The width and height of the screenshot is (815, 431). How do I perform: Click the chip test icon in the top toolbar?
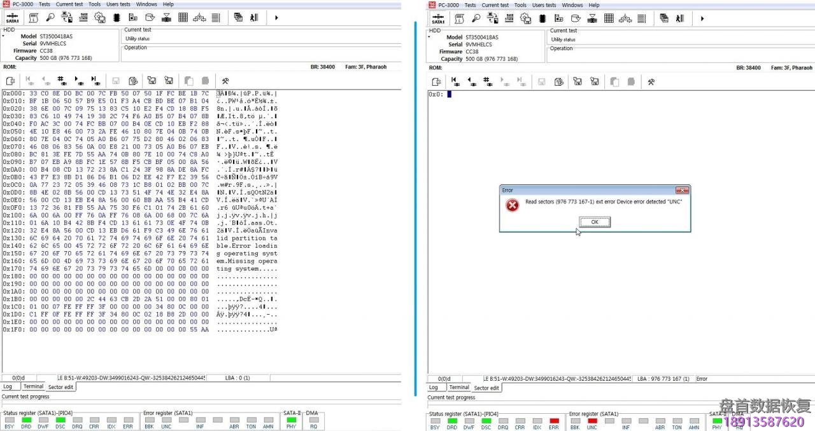[x=117, y=18]
